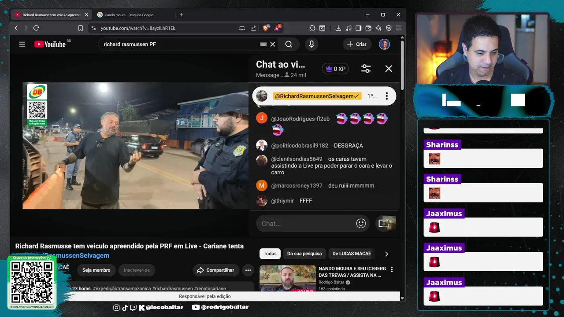Bookmark this page in the browser
The image size is (564, 317).
click(x=80, y=28)
